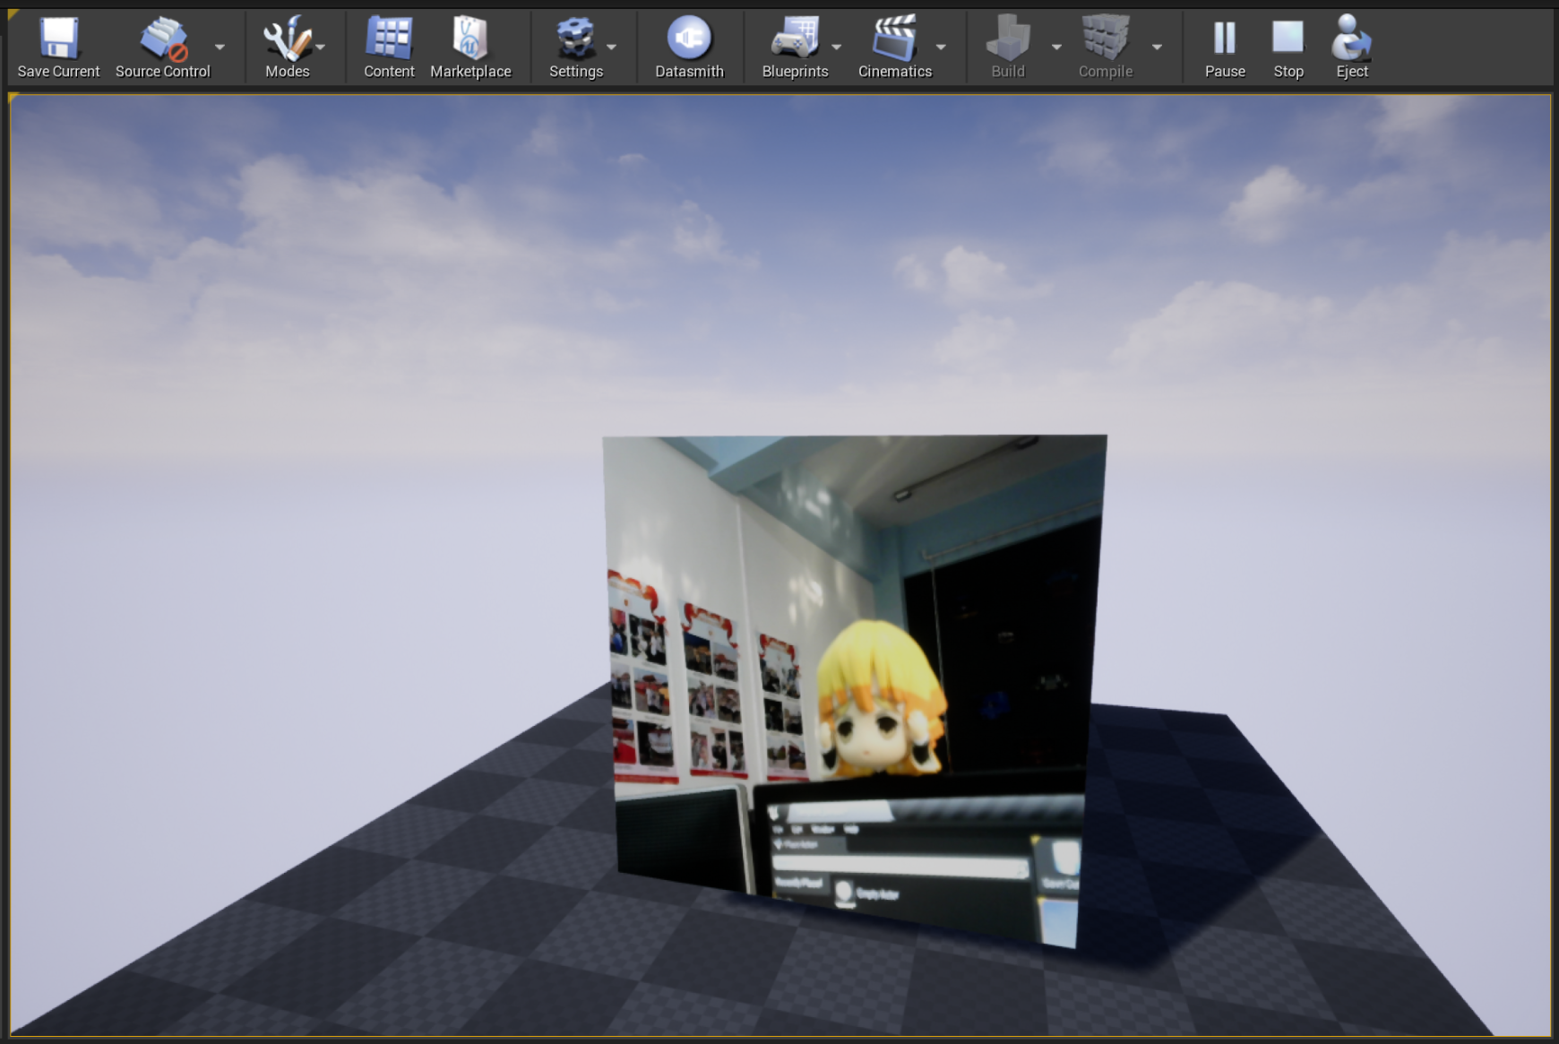Pause the running game session

[x=1225, y=36]
